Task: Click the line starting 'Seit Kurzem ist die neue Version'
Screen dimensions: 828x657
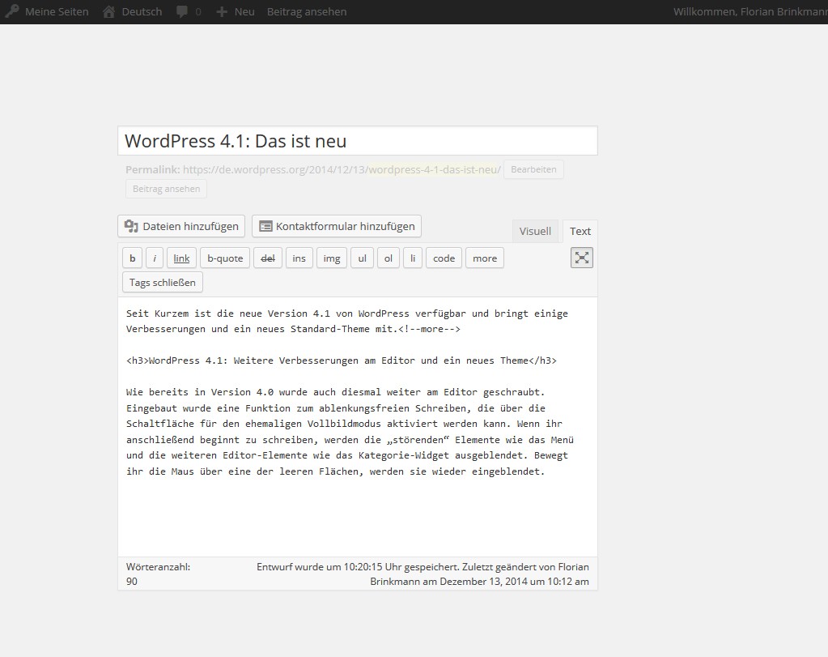Action: tap(347, 314)
